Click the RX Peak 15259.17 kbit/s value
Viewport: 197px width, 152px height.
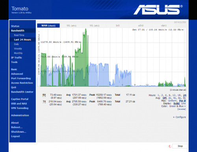tap(104, 95)
